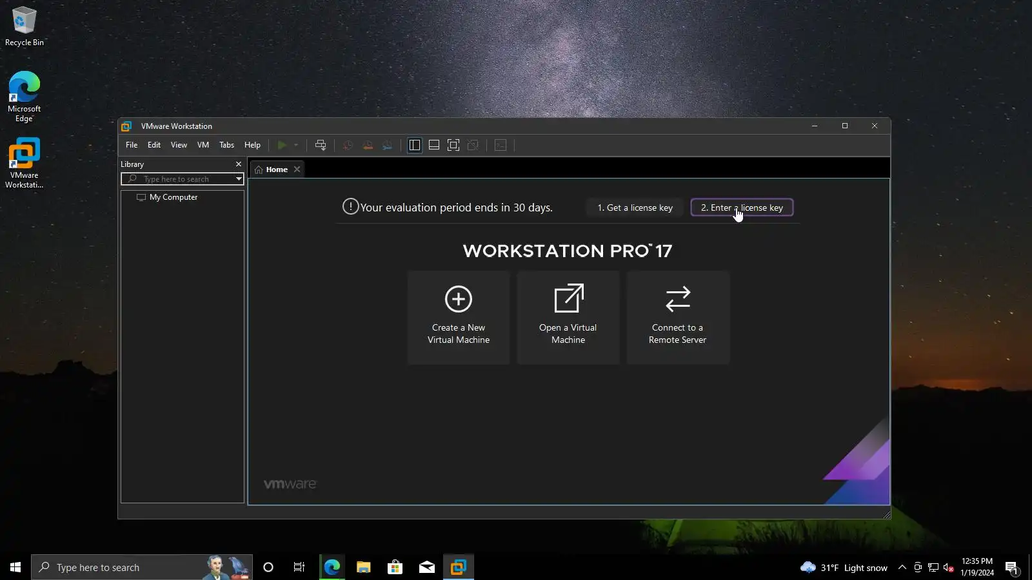Close the VMware Workstation window
The width and height of the screenshot is (1032, 580).
pyautogui.click(x=875, y=126)
